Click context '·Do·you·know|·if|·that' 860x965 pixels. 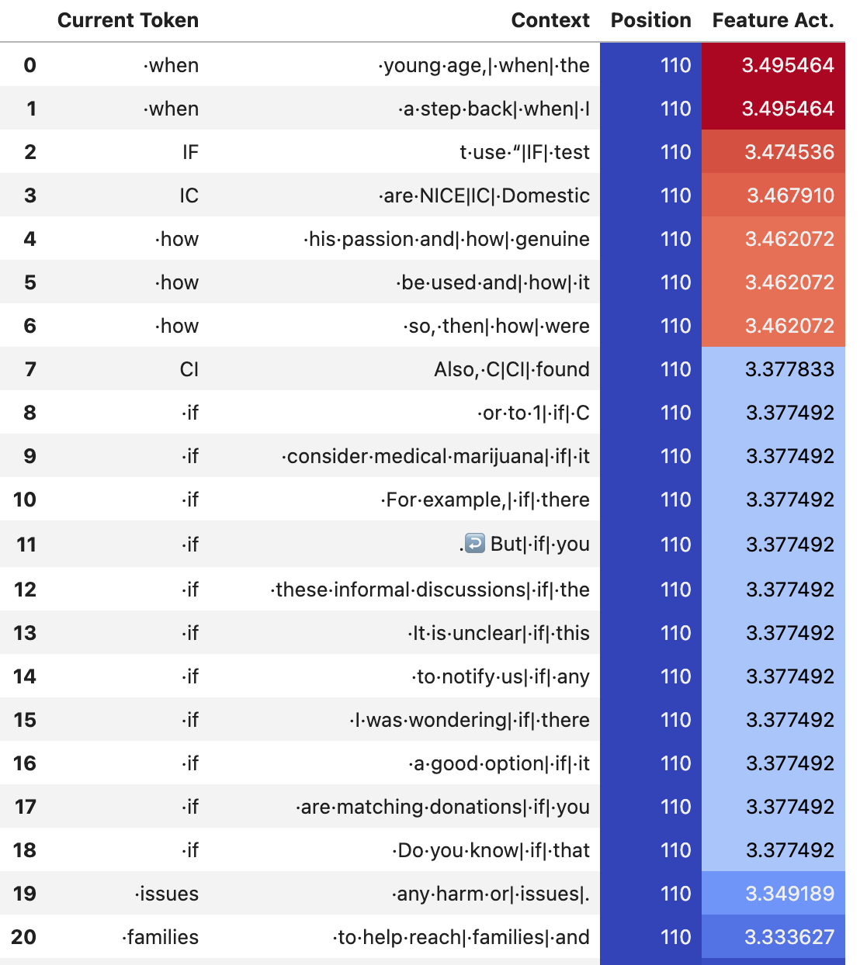[x=491, y=850]
